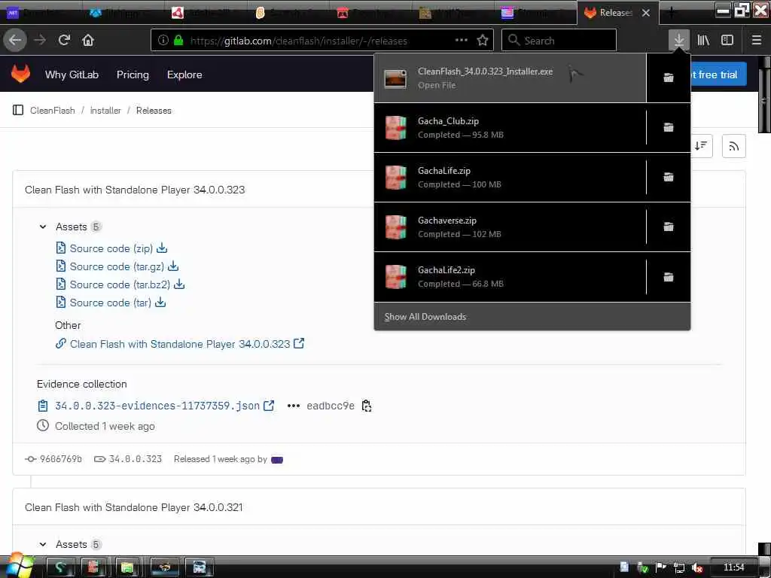Close the Releases tab

646,13
